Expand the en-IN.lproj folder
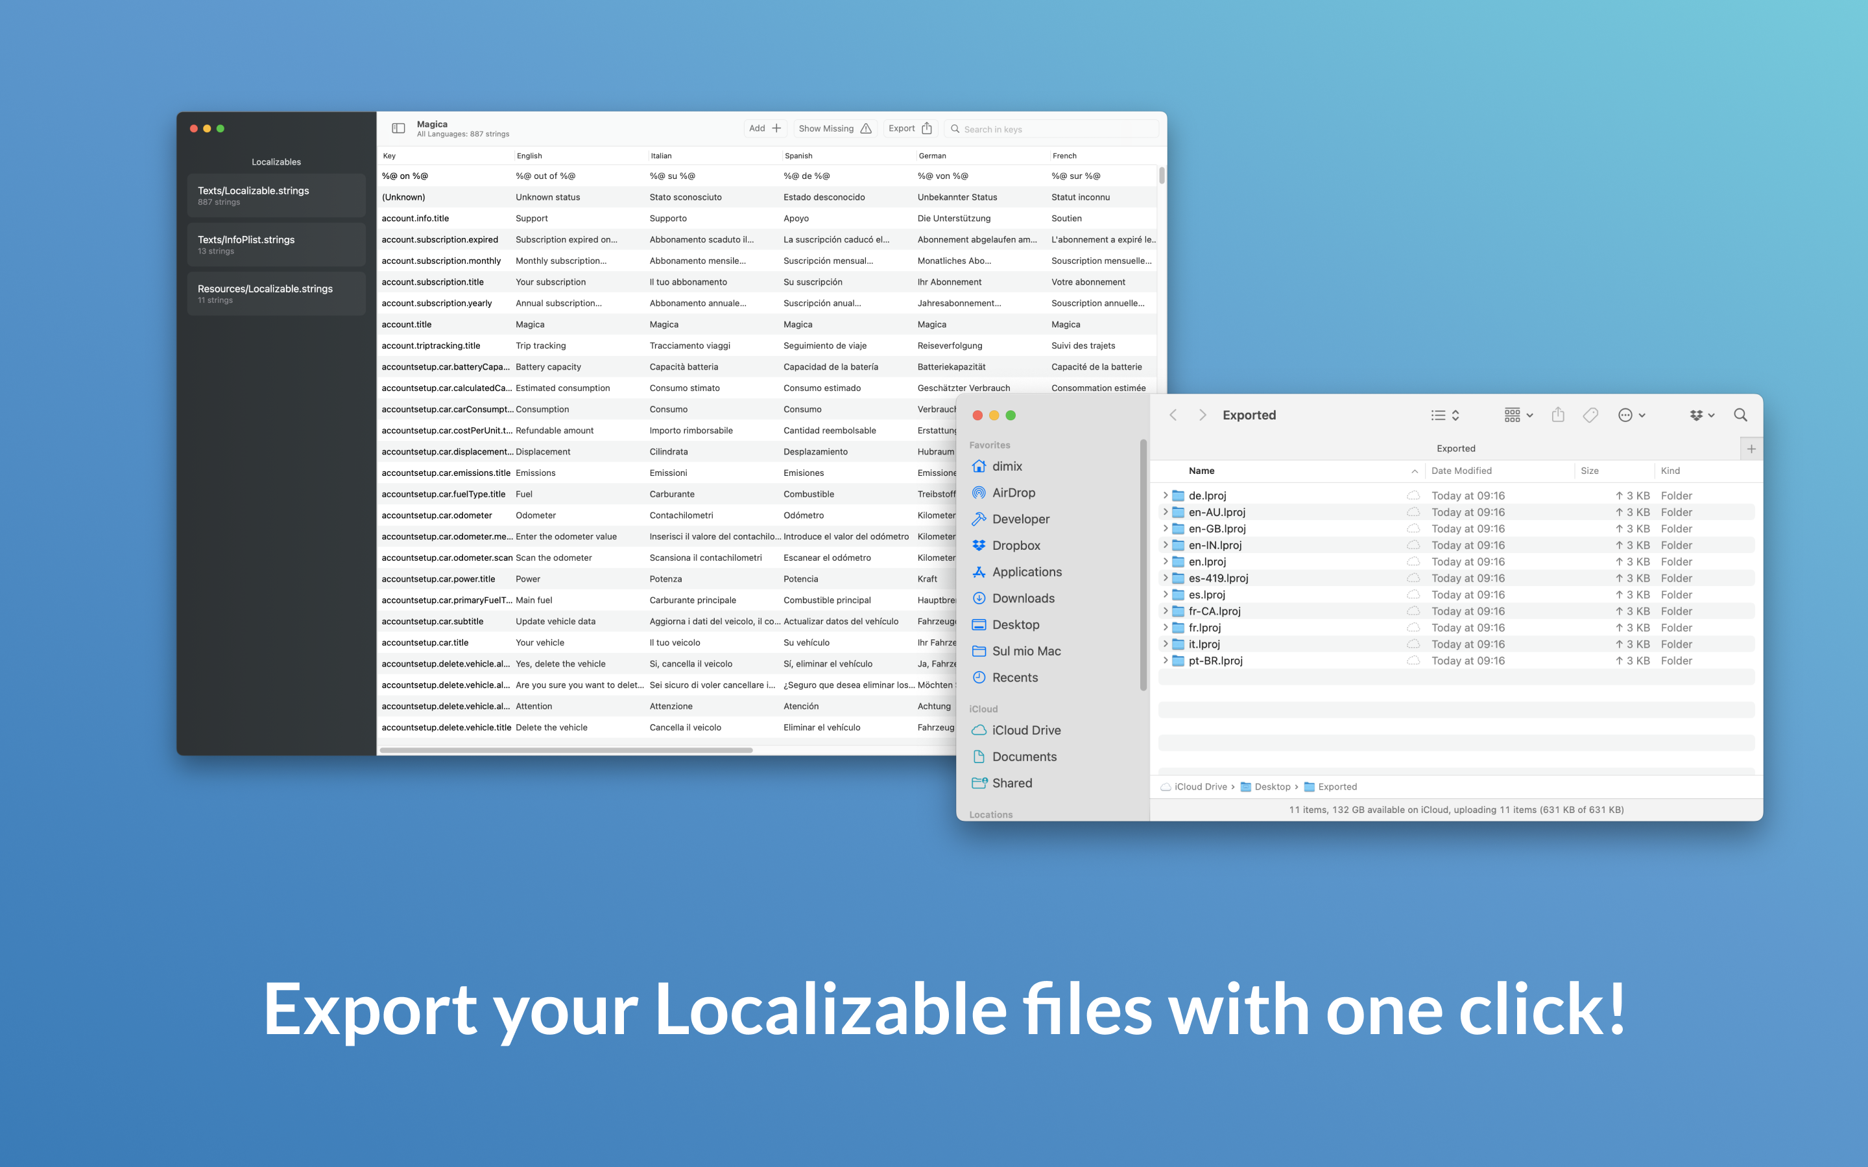This screenshot has width=1868, height=1167. coord(1165,545)
